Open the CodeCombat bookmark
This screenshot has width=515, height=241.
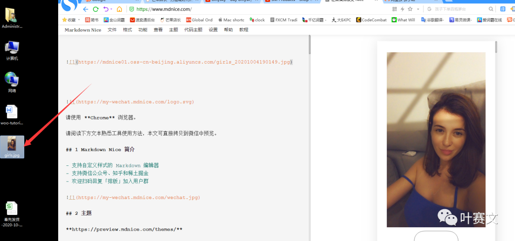(371, 20)
